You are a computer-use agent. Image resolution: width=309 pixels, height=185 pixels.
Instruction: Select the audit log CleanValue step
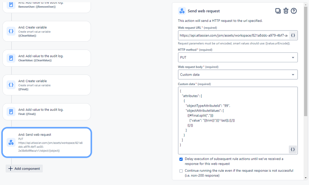pos(47,58)
